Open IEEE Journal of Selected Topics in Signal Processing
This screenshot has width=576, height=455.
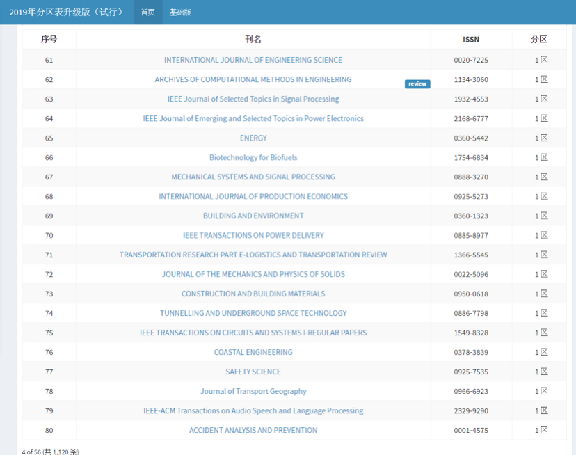tap(253, 99)
